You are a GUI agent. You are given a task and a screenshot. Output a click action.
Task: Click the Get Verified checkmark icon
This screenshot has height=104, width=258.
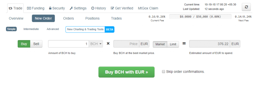(x=112, y=8)
